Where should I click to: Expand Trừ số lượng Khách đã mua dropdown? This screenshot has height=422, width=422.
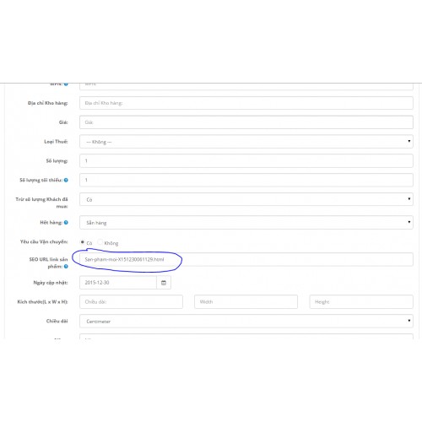click(246, 199)
